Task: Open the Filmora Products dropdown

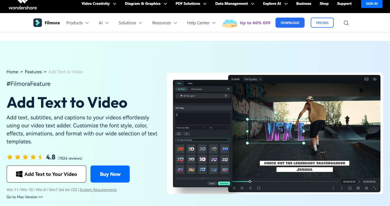Action: point(77,23)
